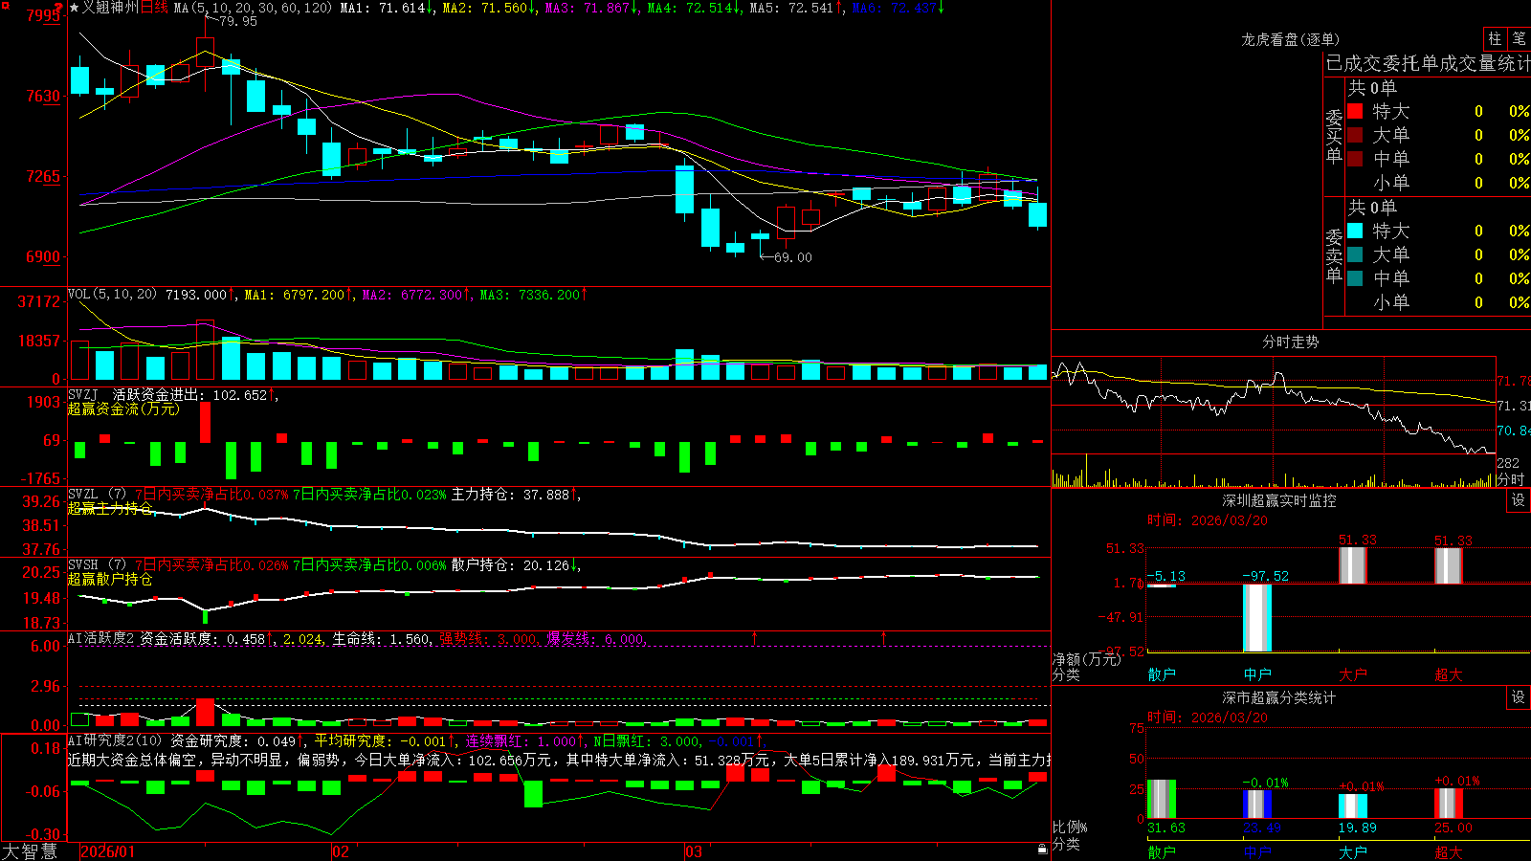Click 超赢散户持仓 label

click(x=110, y=579)
